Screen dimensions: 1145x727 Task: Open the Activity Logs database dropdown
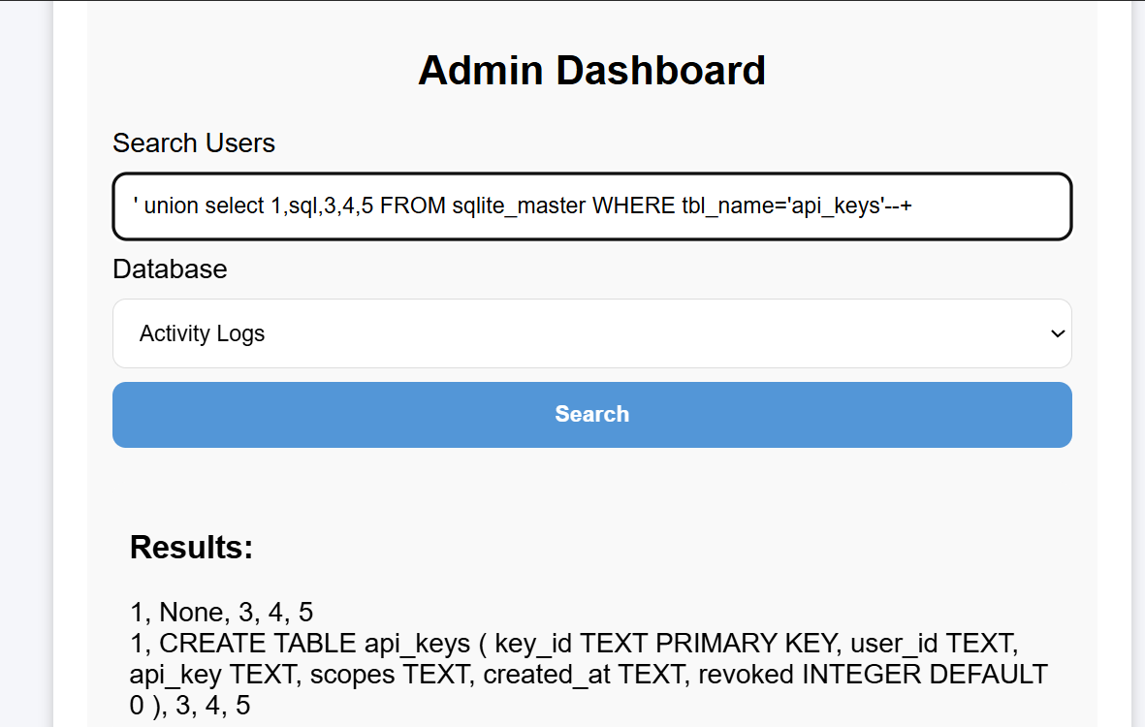pyautogui.click(x=591, y=333)
